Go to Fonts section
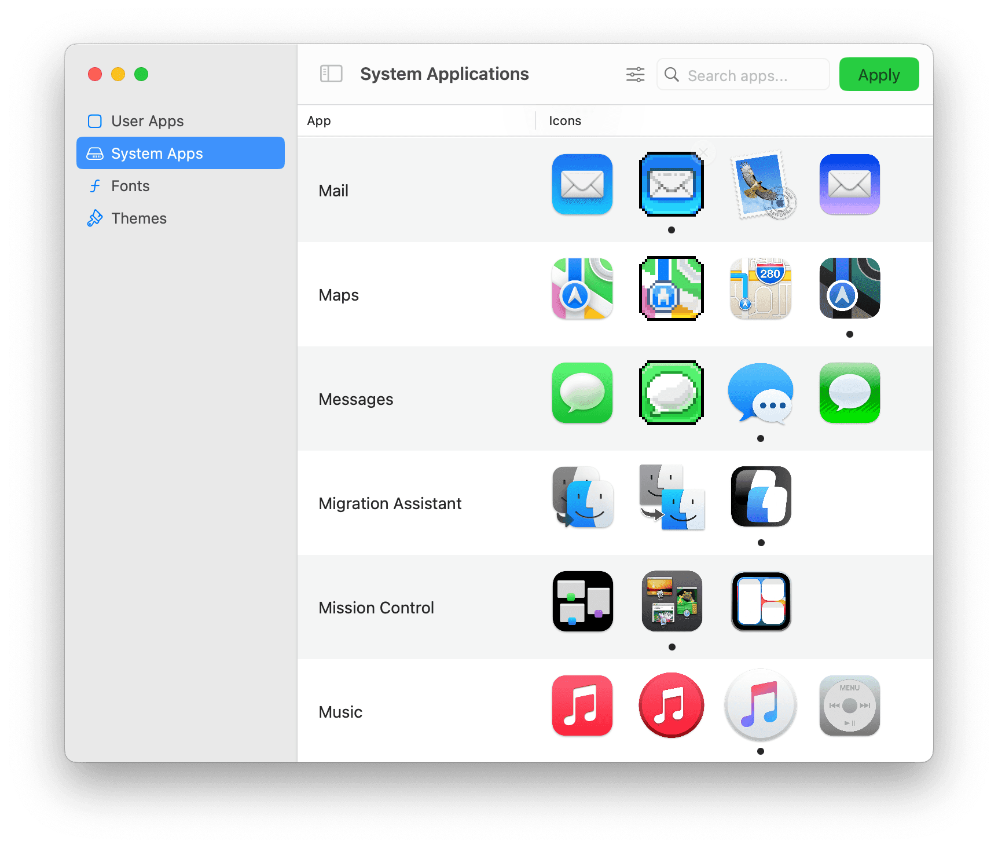 coord(181,185)
